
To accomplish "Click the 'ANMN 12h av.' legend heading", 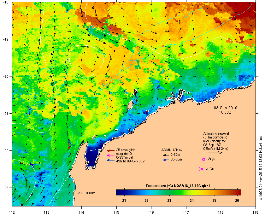I will click(x=172, y=150).
